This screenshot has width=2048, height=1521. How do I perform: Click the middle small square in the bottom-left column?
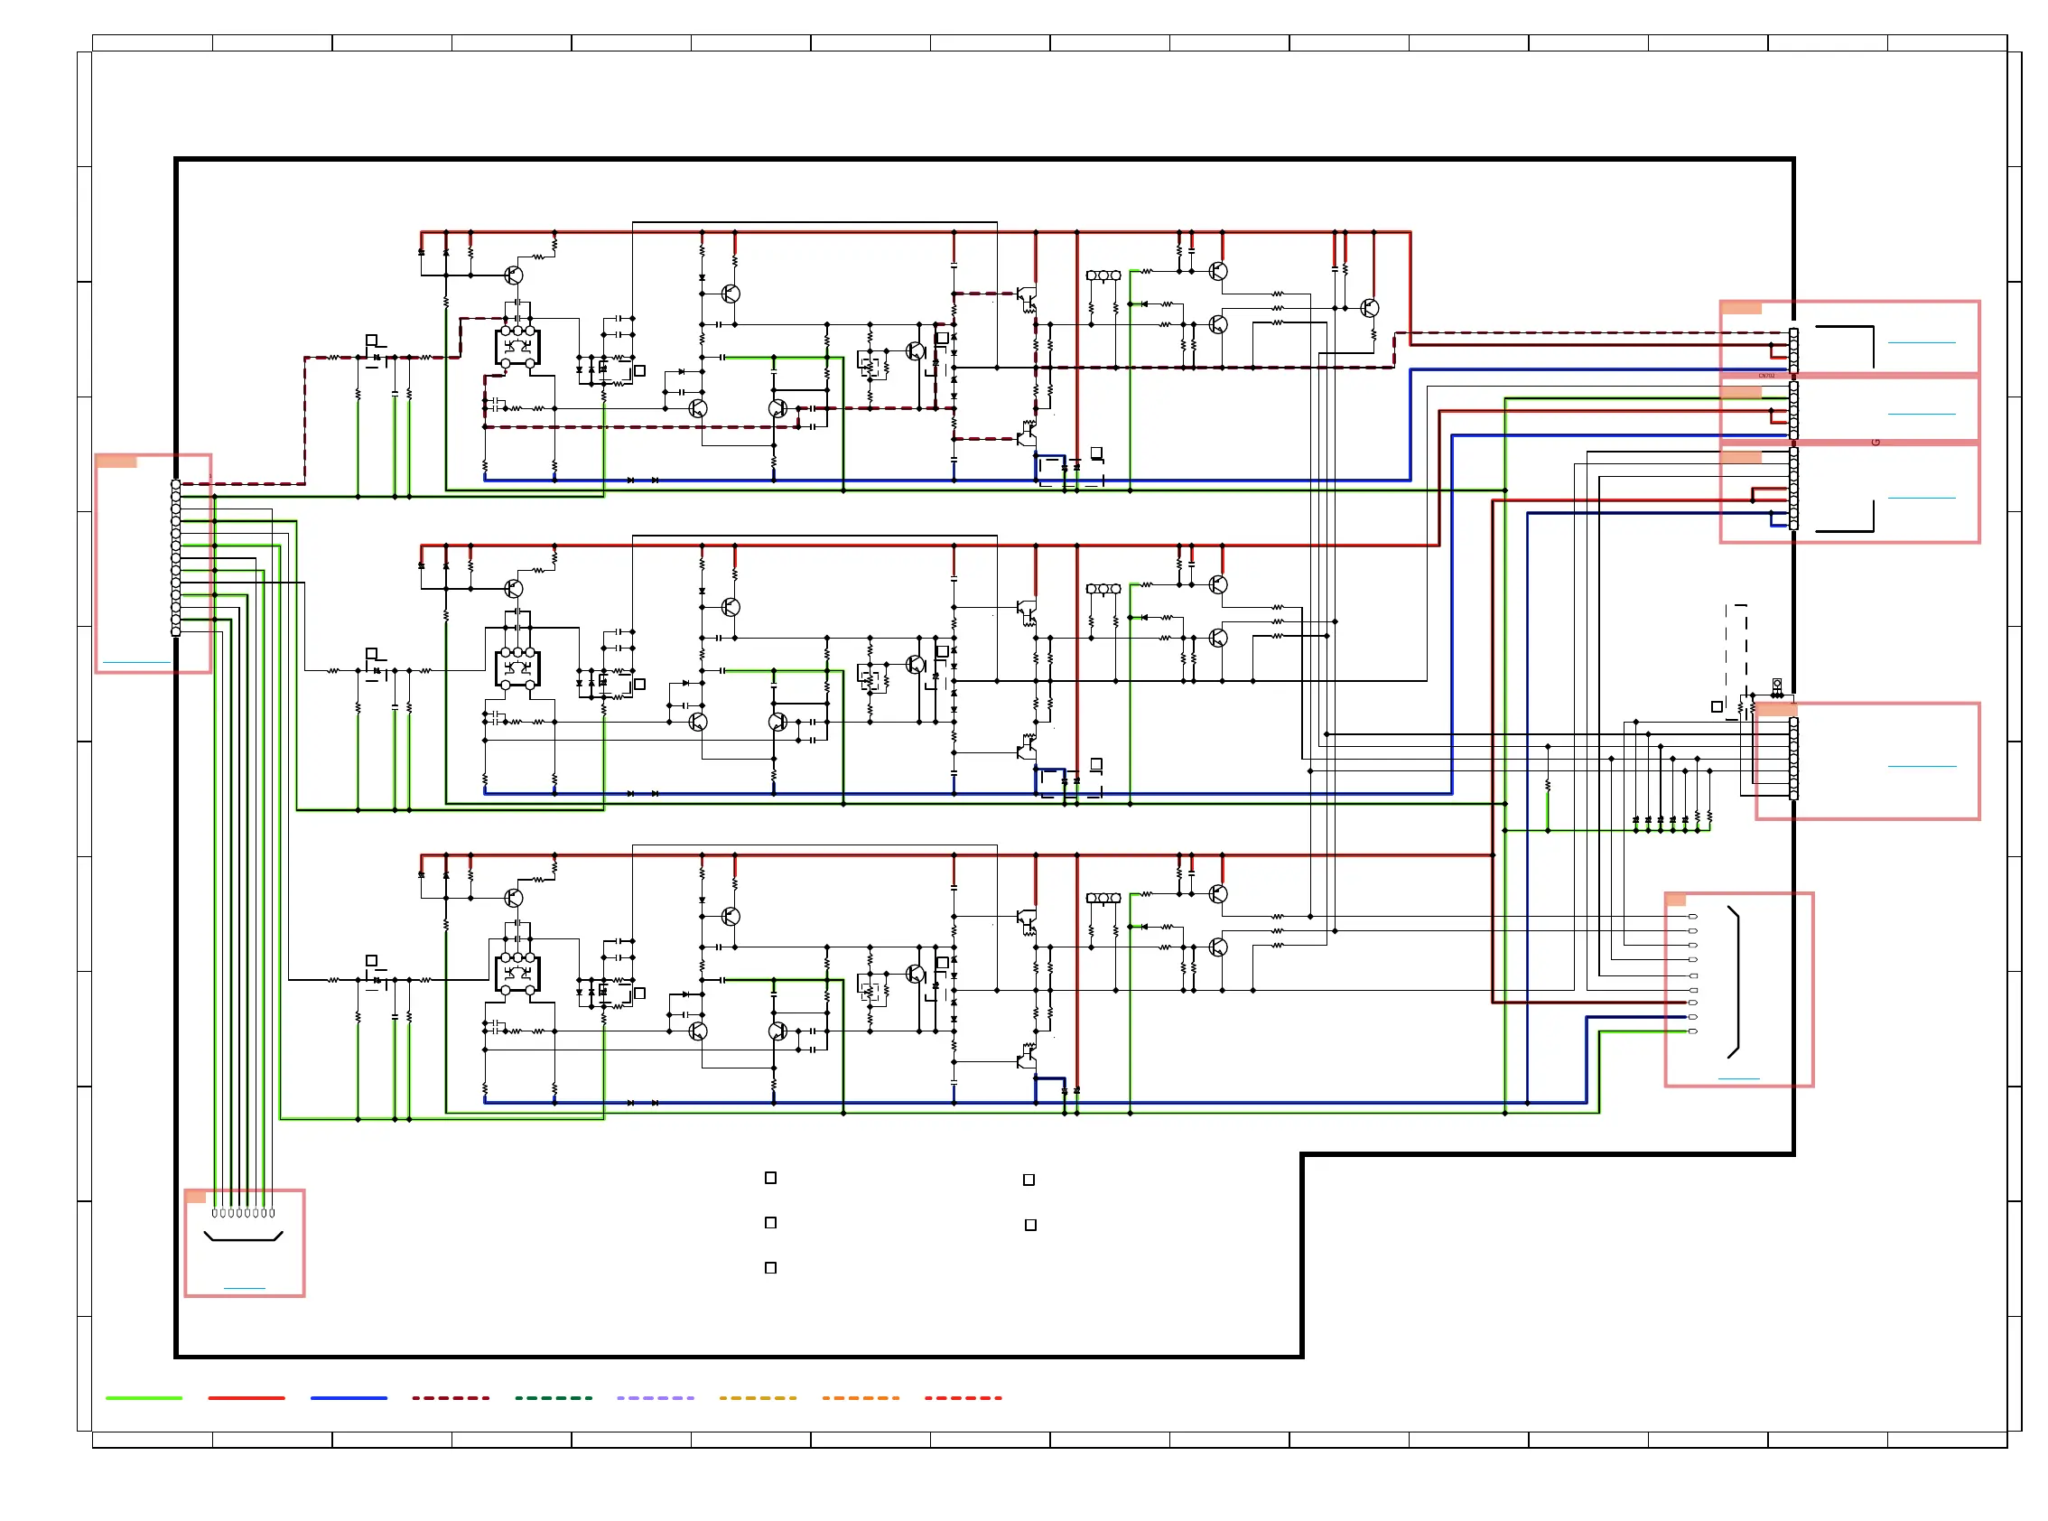(x=770, y=1223)
